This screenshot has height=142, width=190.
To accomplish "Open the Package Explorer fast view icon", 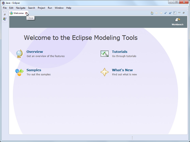I will [5, 19].
